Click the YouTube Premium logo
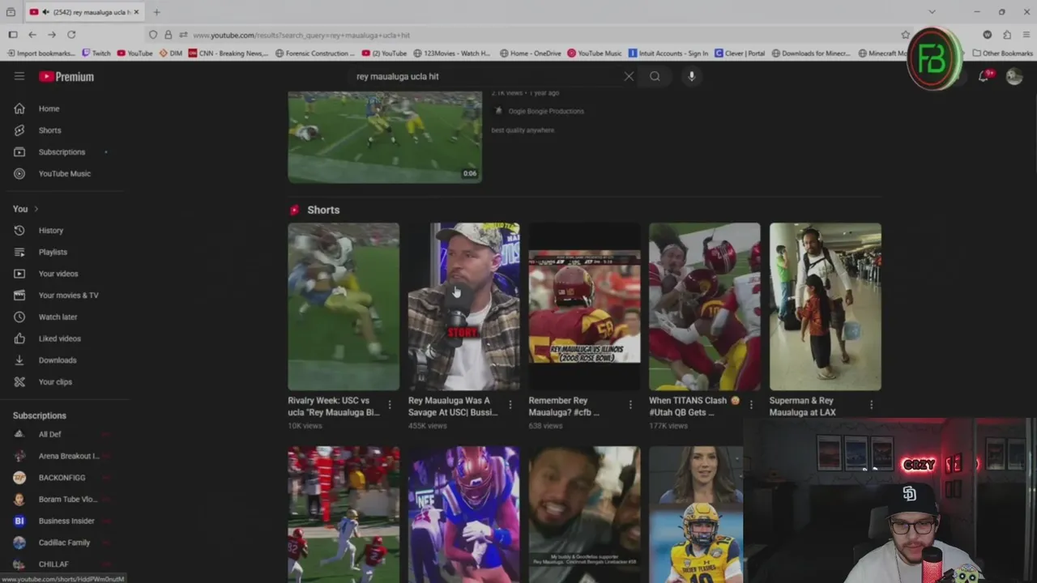The height and width of the screenshot is (583, 1037). click(66, 76)
